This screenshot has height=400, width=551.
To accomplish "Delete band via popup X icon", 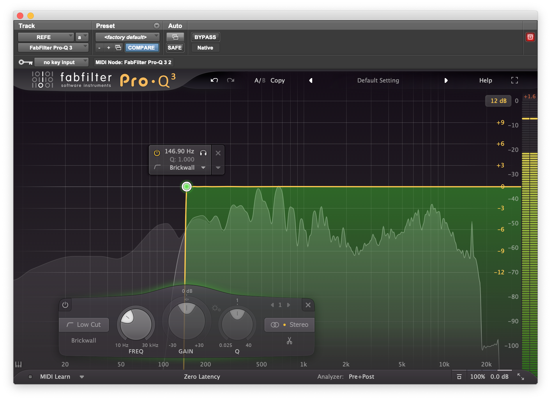I will click(x=218, y=153).
